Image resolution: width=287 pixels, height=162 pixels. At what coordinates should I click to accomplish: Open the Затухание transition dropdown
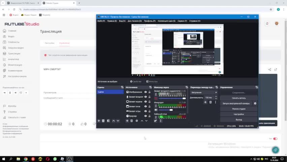pyautogui.click(x=204, y=92)
